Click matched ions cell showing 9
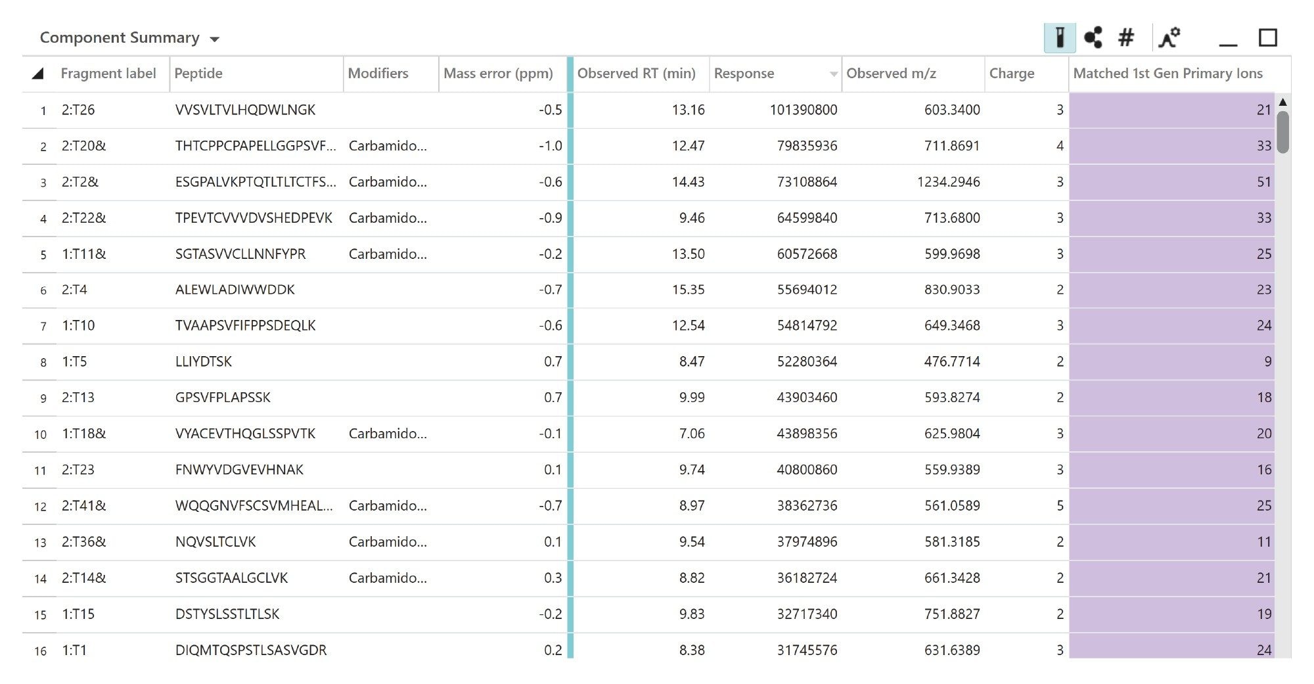The width and height of the screenshot is (1314, 684). point(1172,362)
